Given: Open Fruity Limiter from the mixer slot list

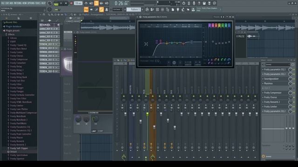Looking at the screenshot, I should pyautogui.click(x=271, y=107).
